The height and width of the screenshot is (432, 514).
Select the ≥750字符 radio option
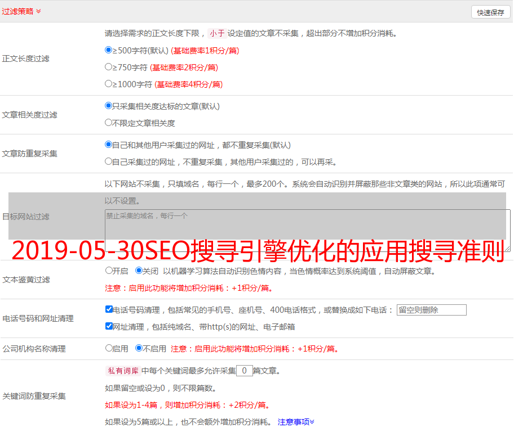tap(109, 67)
